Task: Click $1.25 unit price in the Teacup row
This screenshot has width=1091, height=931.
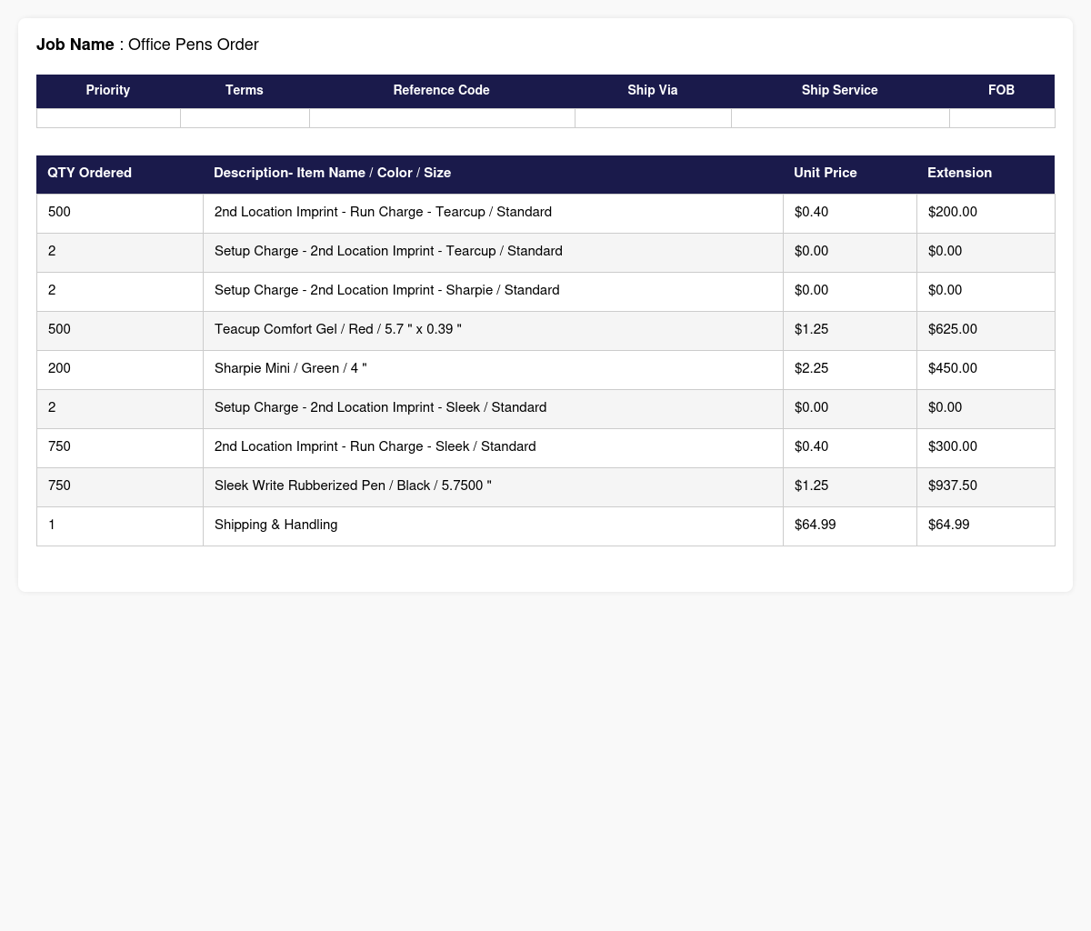Action: click(x=811, y=329)
